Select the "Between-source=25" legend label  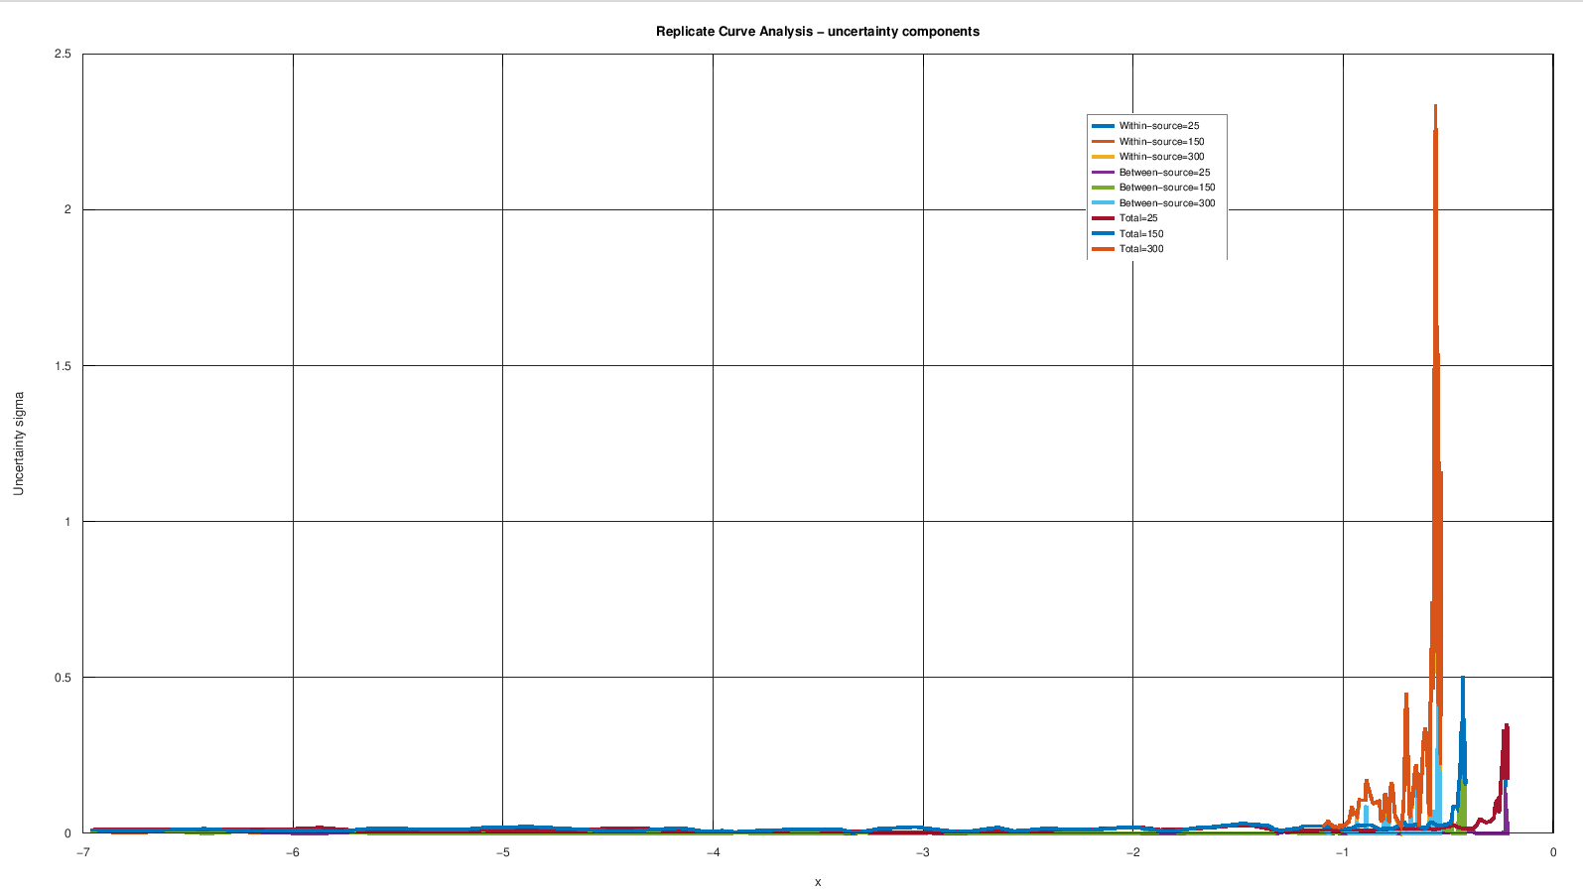[x=1165, y=173]
